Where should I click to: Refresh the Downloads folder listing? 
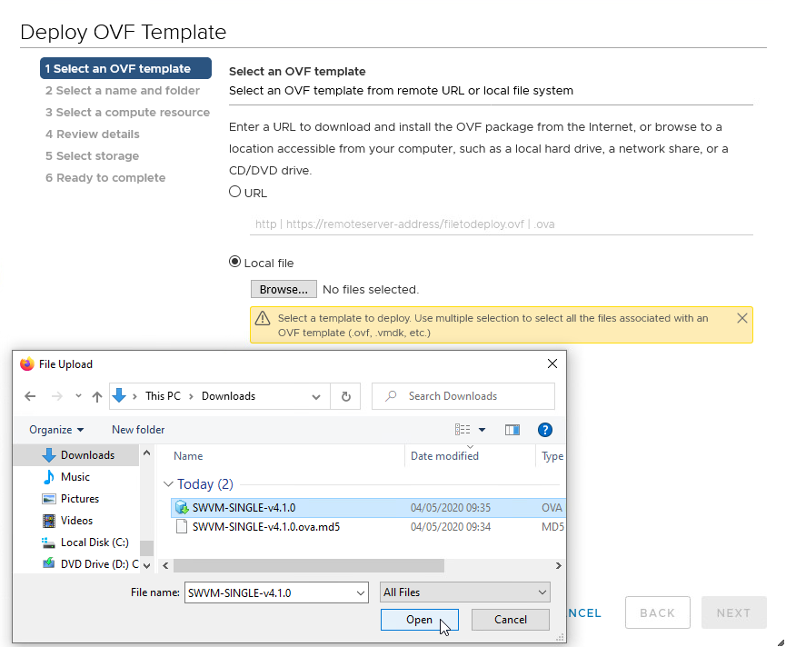pos(345,396)
